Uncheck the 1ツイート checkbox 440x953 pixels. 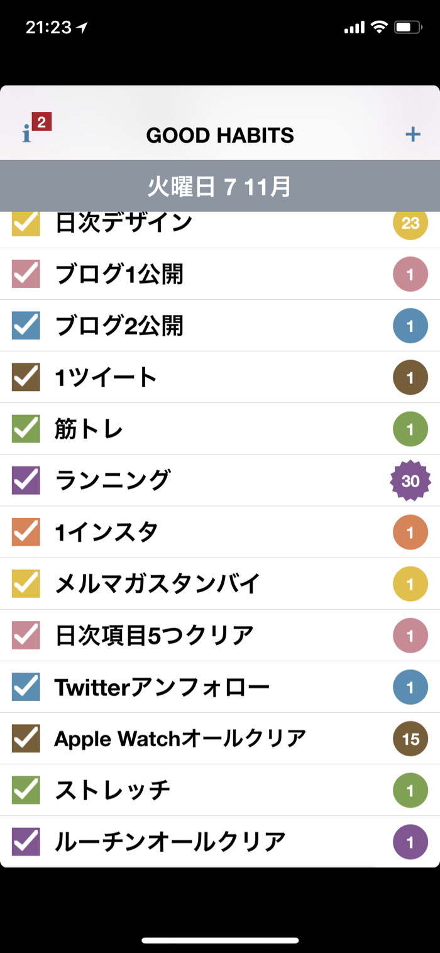pyautogui.click(x=26, y=378)
